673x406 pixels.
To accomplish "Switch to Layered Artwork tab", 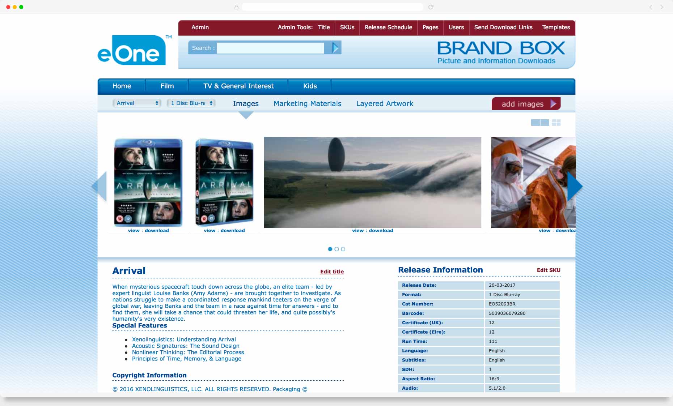I will pos(385,104).
